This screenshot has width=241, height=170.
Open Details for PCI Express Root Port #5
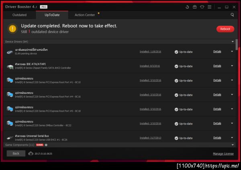click(x=217, y=109)
